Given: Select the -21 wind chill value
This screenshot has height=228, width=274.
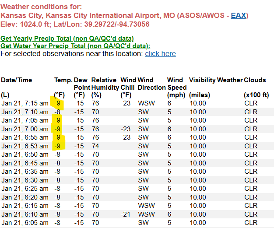Looking at the screenshot, I should tap(126, 214).
